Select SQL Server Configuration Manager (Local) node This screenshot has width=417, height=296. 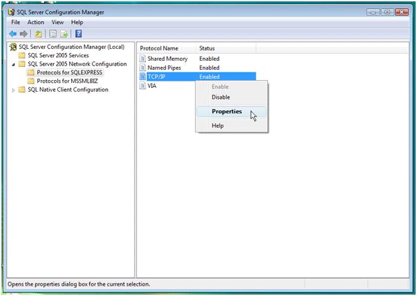pos(72,47)
